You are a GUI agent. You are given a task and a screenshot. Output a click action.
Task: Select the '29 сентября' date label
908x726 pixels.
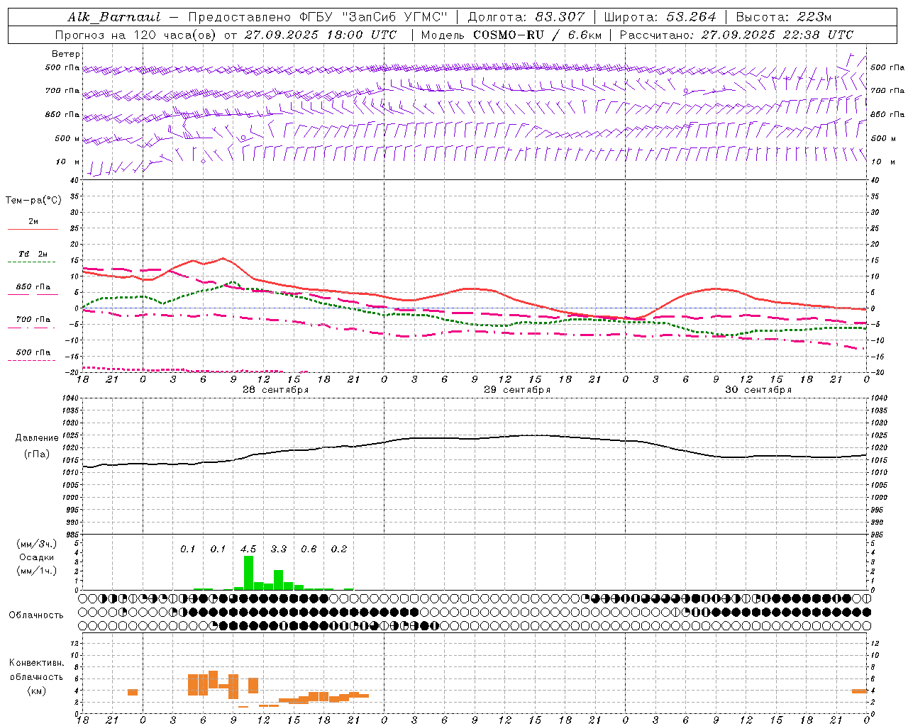[517, 390]
